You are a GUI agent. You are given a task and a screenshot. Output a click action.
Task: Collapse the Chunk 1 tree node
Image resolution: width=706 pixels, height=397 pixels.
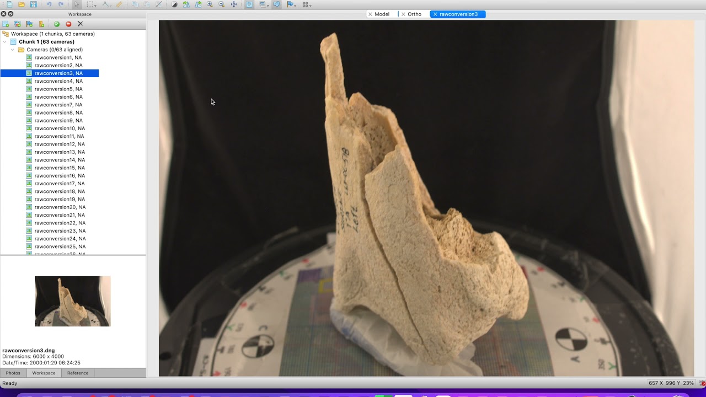[5, 42]
